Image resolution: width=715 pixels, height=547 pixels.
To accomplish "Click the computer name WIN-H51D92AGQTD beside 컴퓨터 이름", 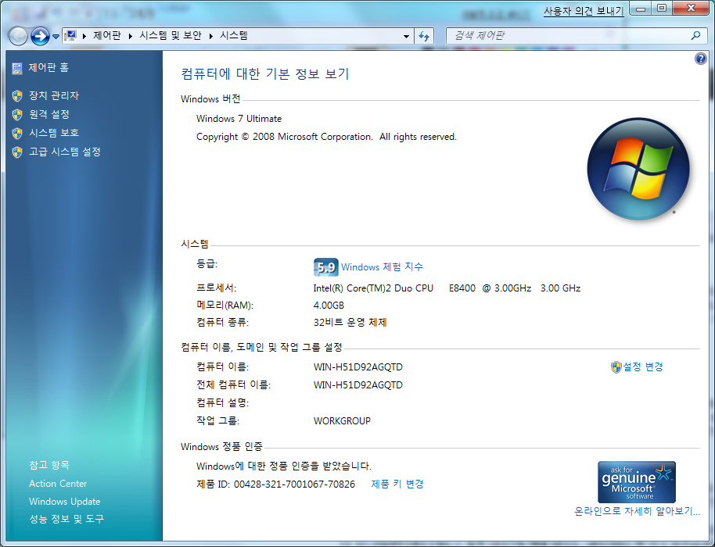I will 358,367.
